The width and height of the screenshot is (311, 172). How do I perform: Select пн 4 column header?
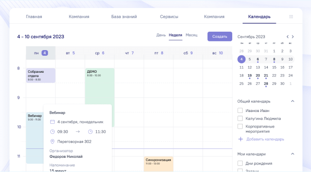41,53
